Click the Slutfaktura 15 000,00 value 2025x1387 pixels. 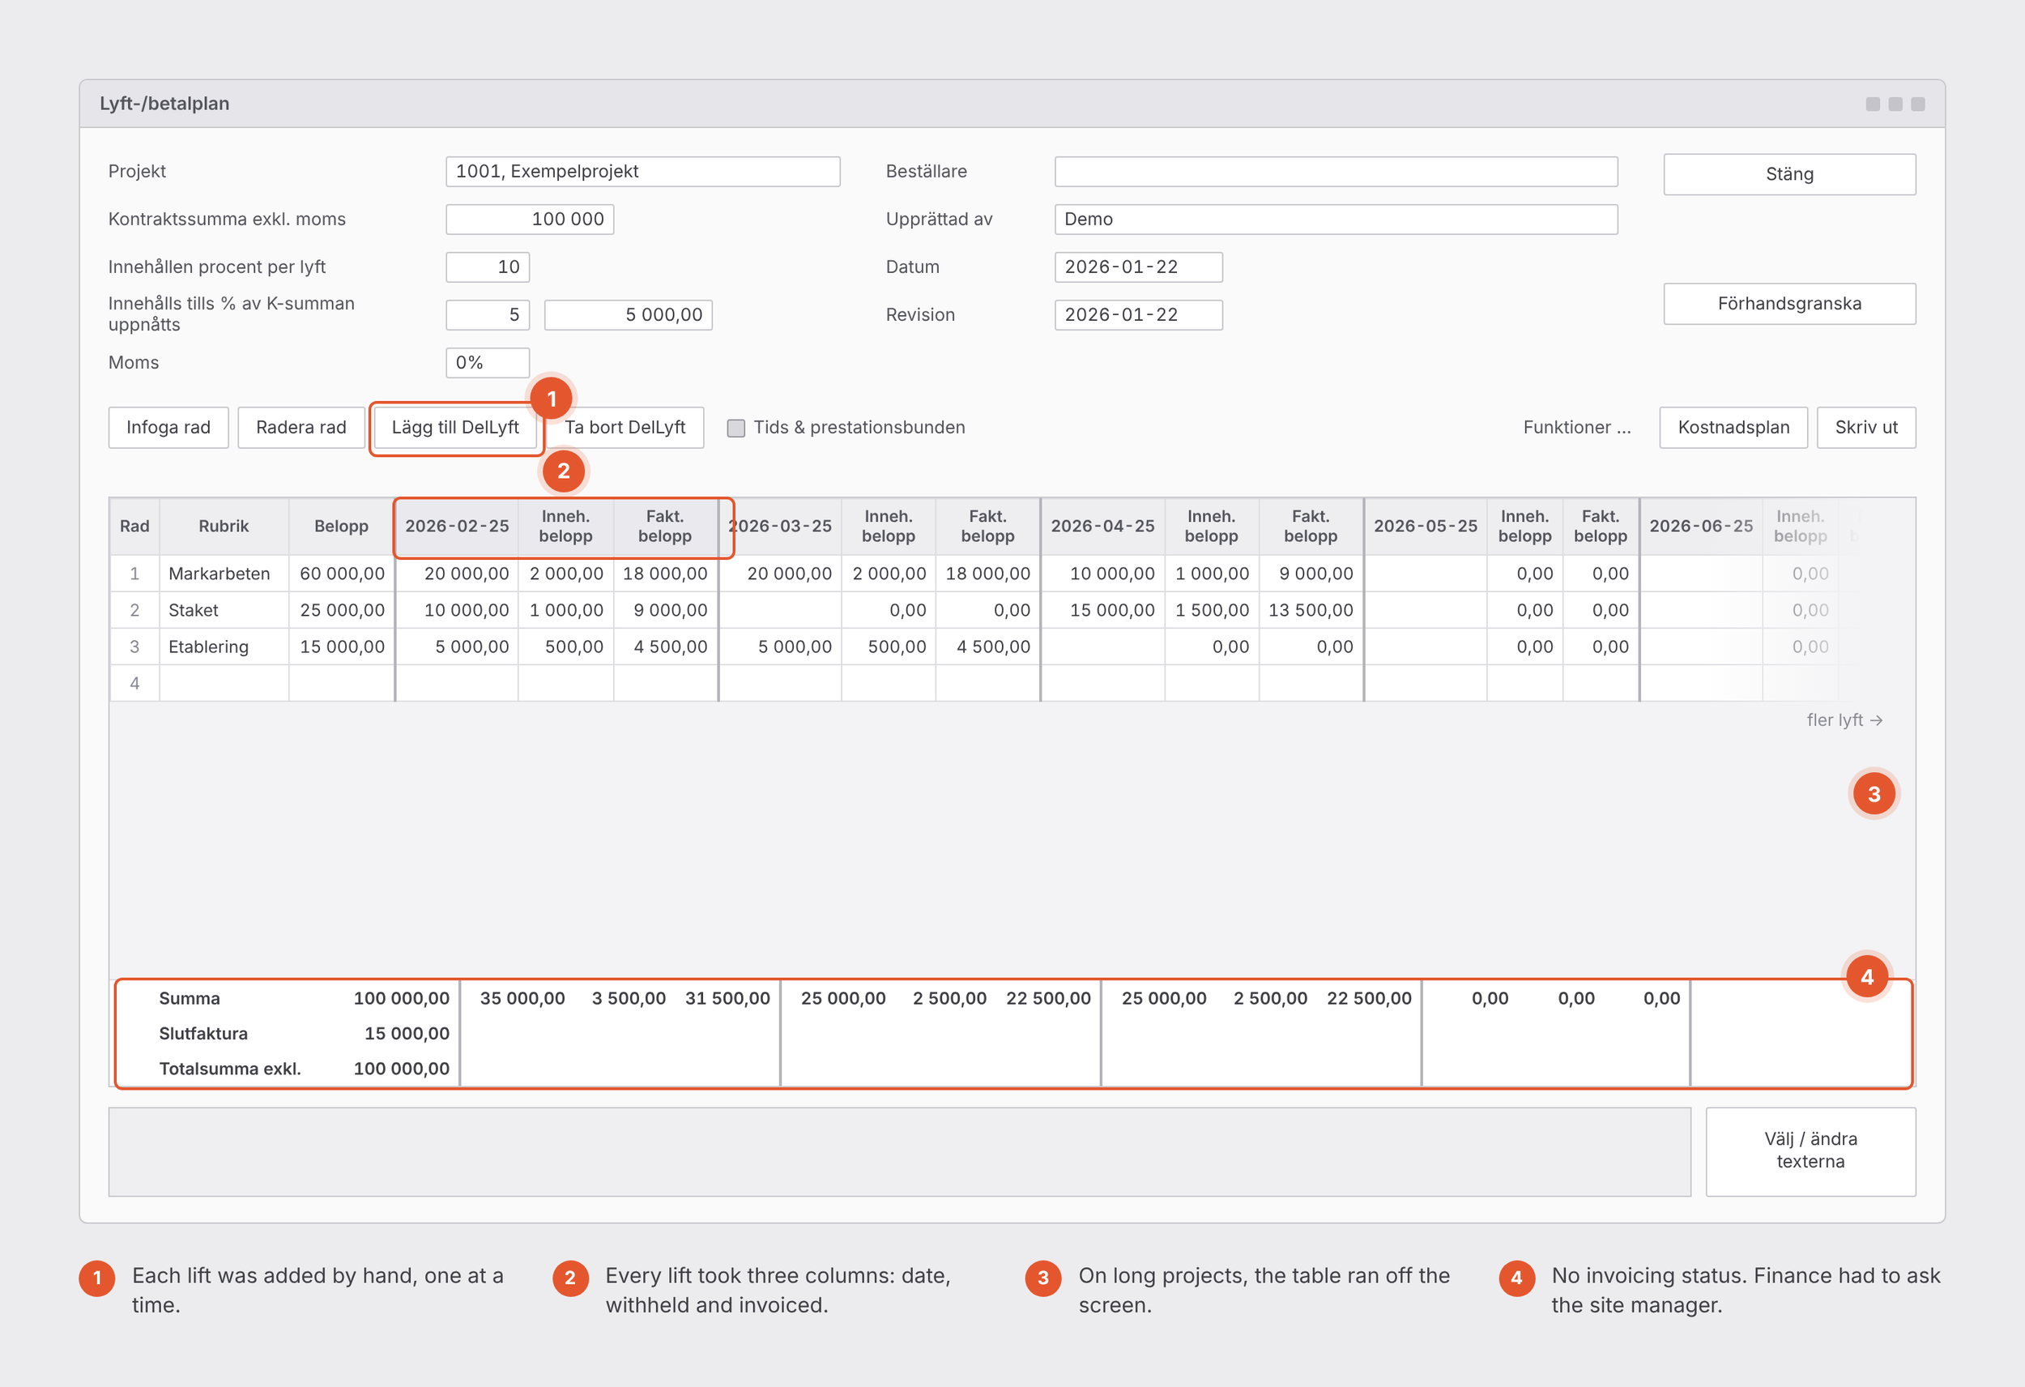click(x=407, y=1034)
